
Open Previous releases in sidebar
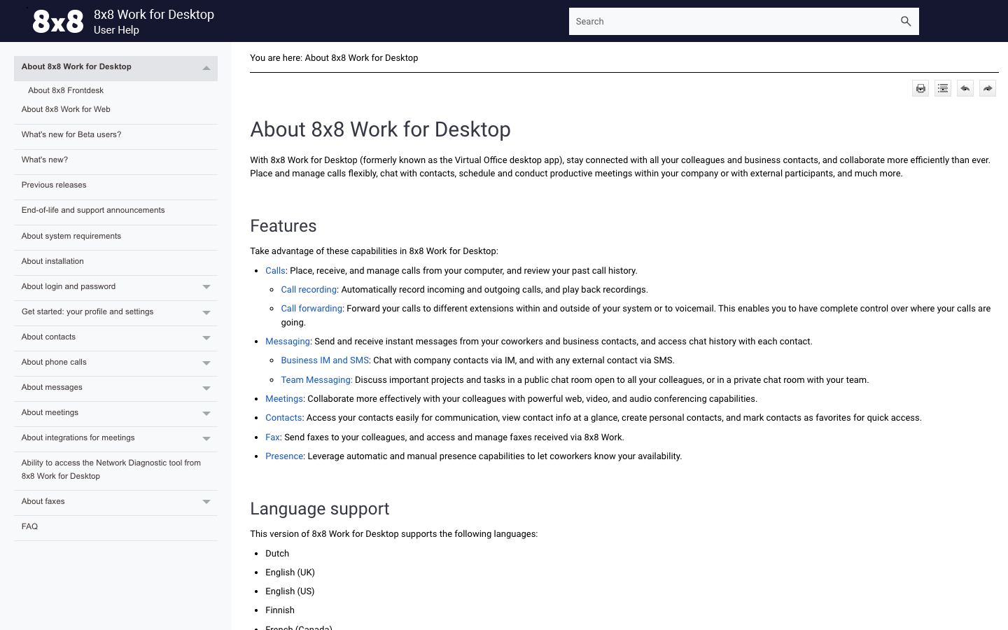pos(54,185)
